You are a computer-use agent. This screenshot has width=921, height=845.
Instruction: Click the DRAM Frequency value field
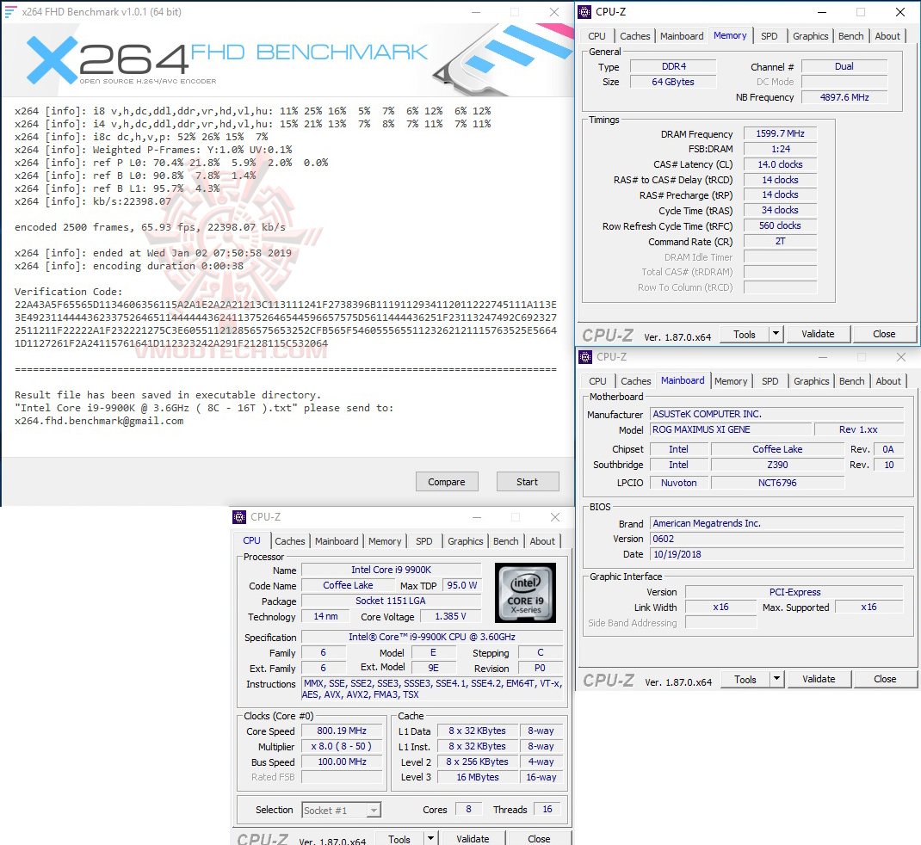click(779, 133)
